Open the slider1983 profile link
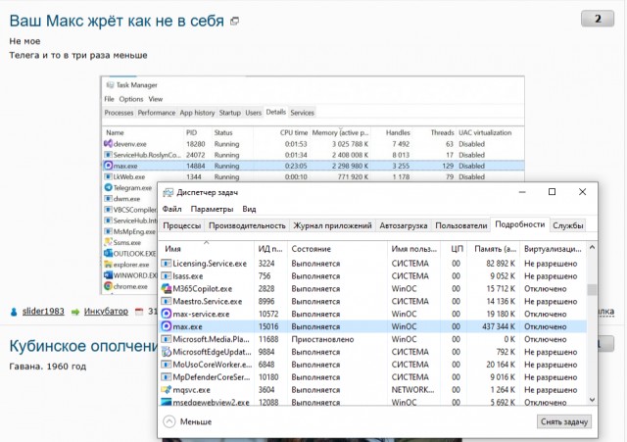The height and width of the screenshot is (442, 627). point(43,312)
